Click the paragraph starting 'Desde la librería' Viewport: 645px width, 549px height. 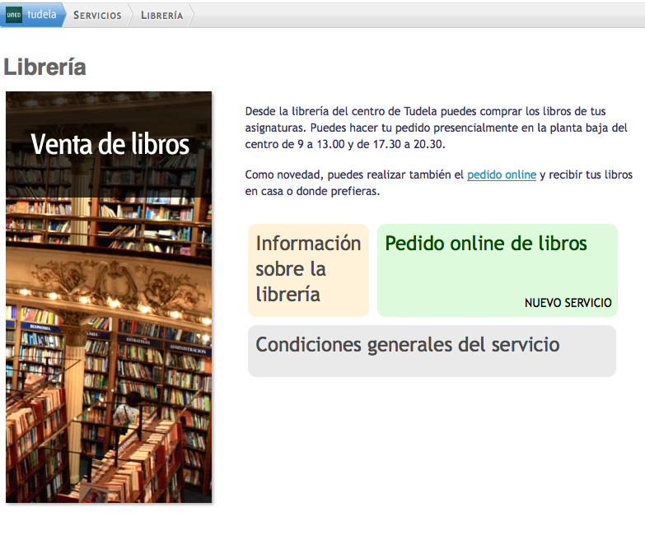(436, 128)
